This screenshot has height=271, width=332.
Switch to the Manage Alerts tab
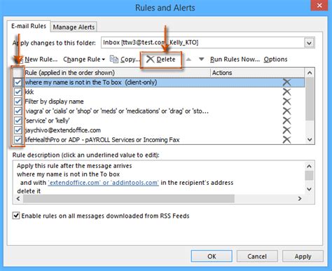pos(74,27)
